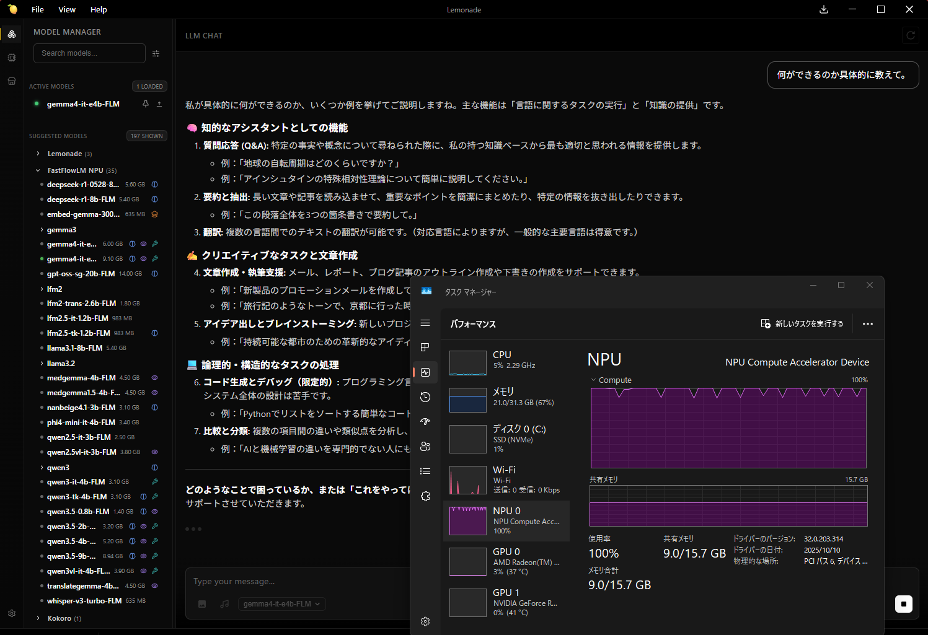Open the storefront marketplace icon in sidebar
The height and width of the screenshot is (635, 928).
click(x=12, y=81)
